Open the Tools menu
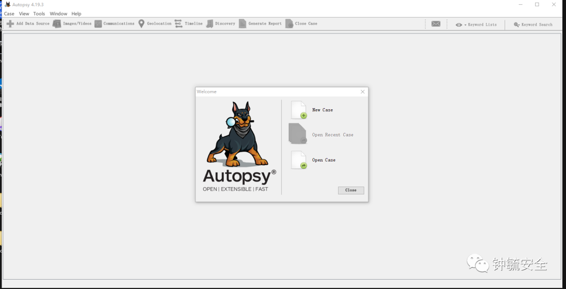This screenshot has width=566, height=289. click(39, 14)
